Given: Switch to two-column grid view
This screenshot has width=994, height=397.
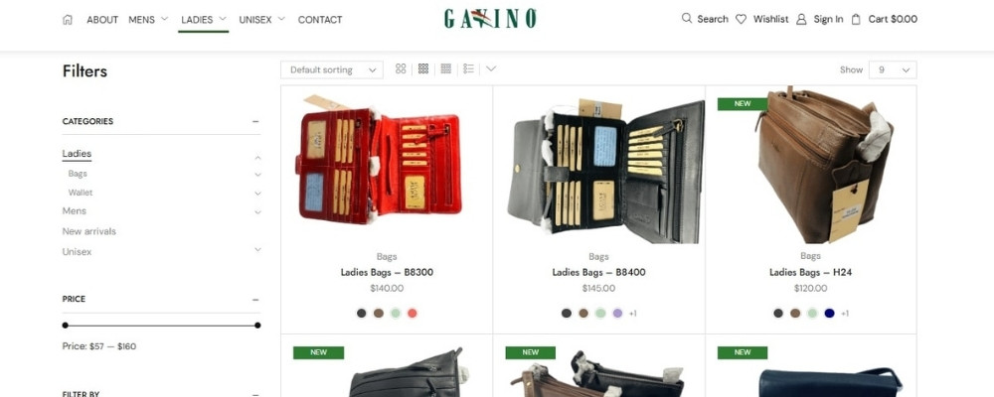Looking at the screenshot, I should [401, 68].
